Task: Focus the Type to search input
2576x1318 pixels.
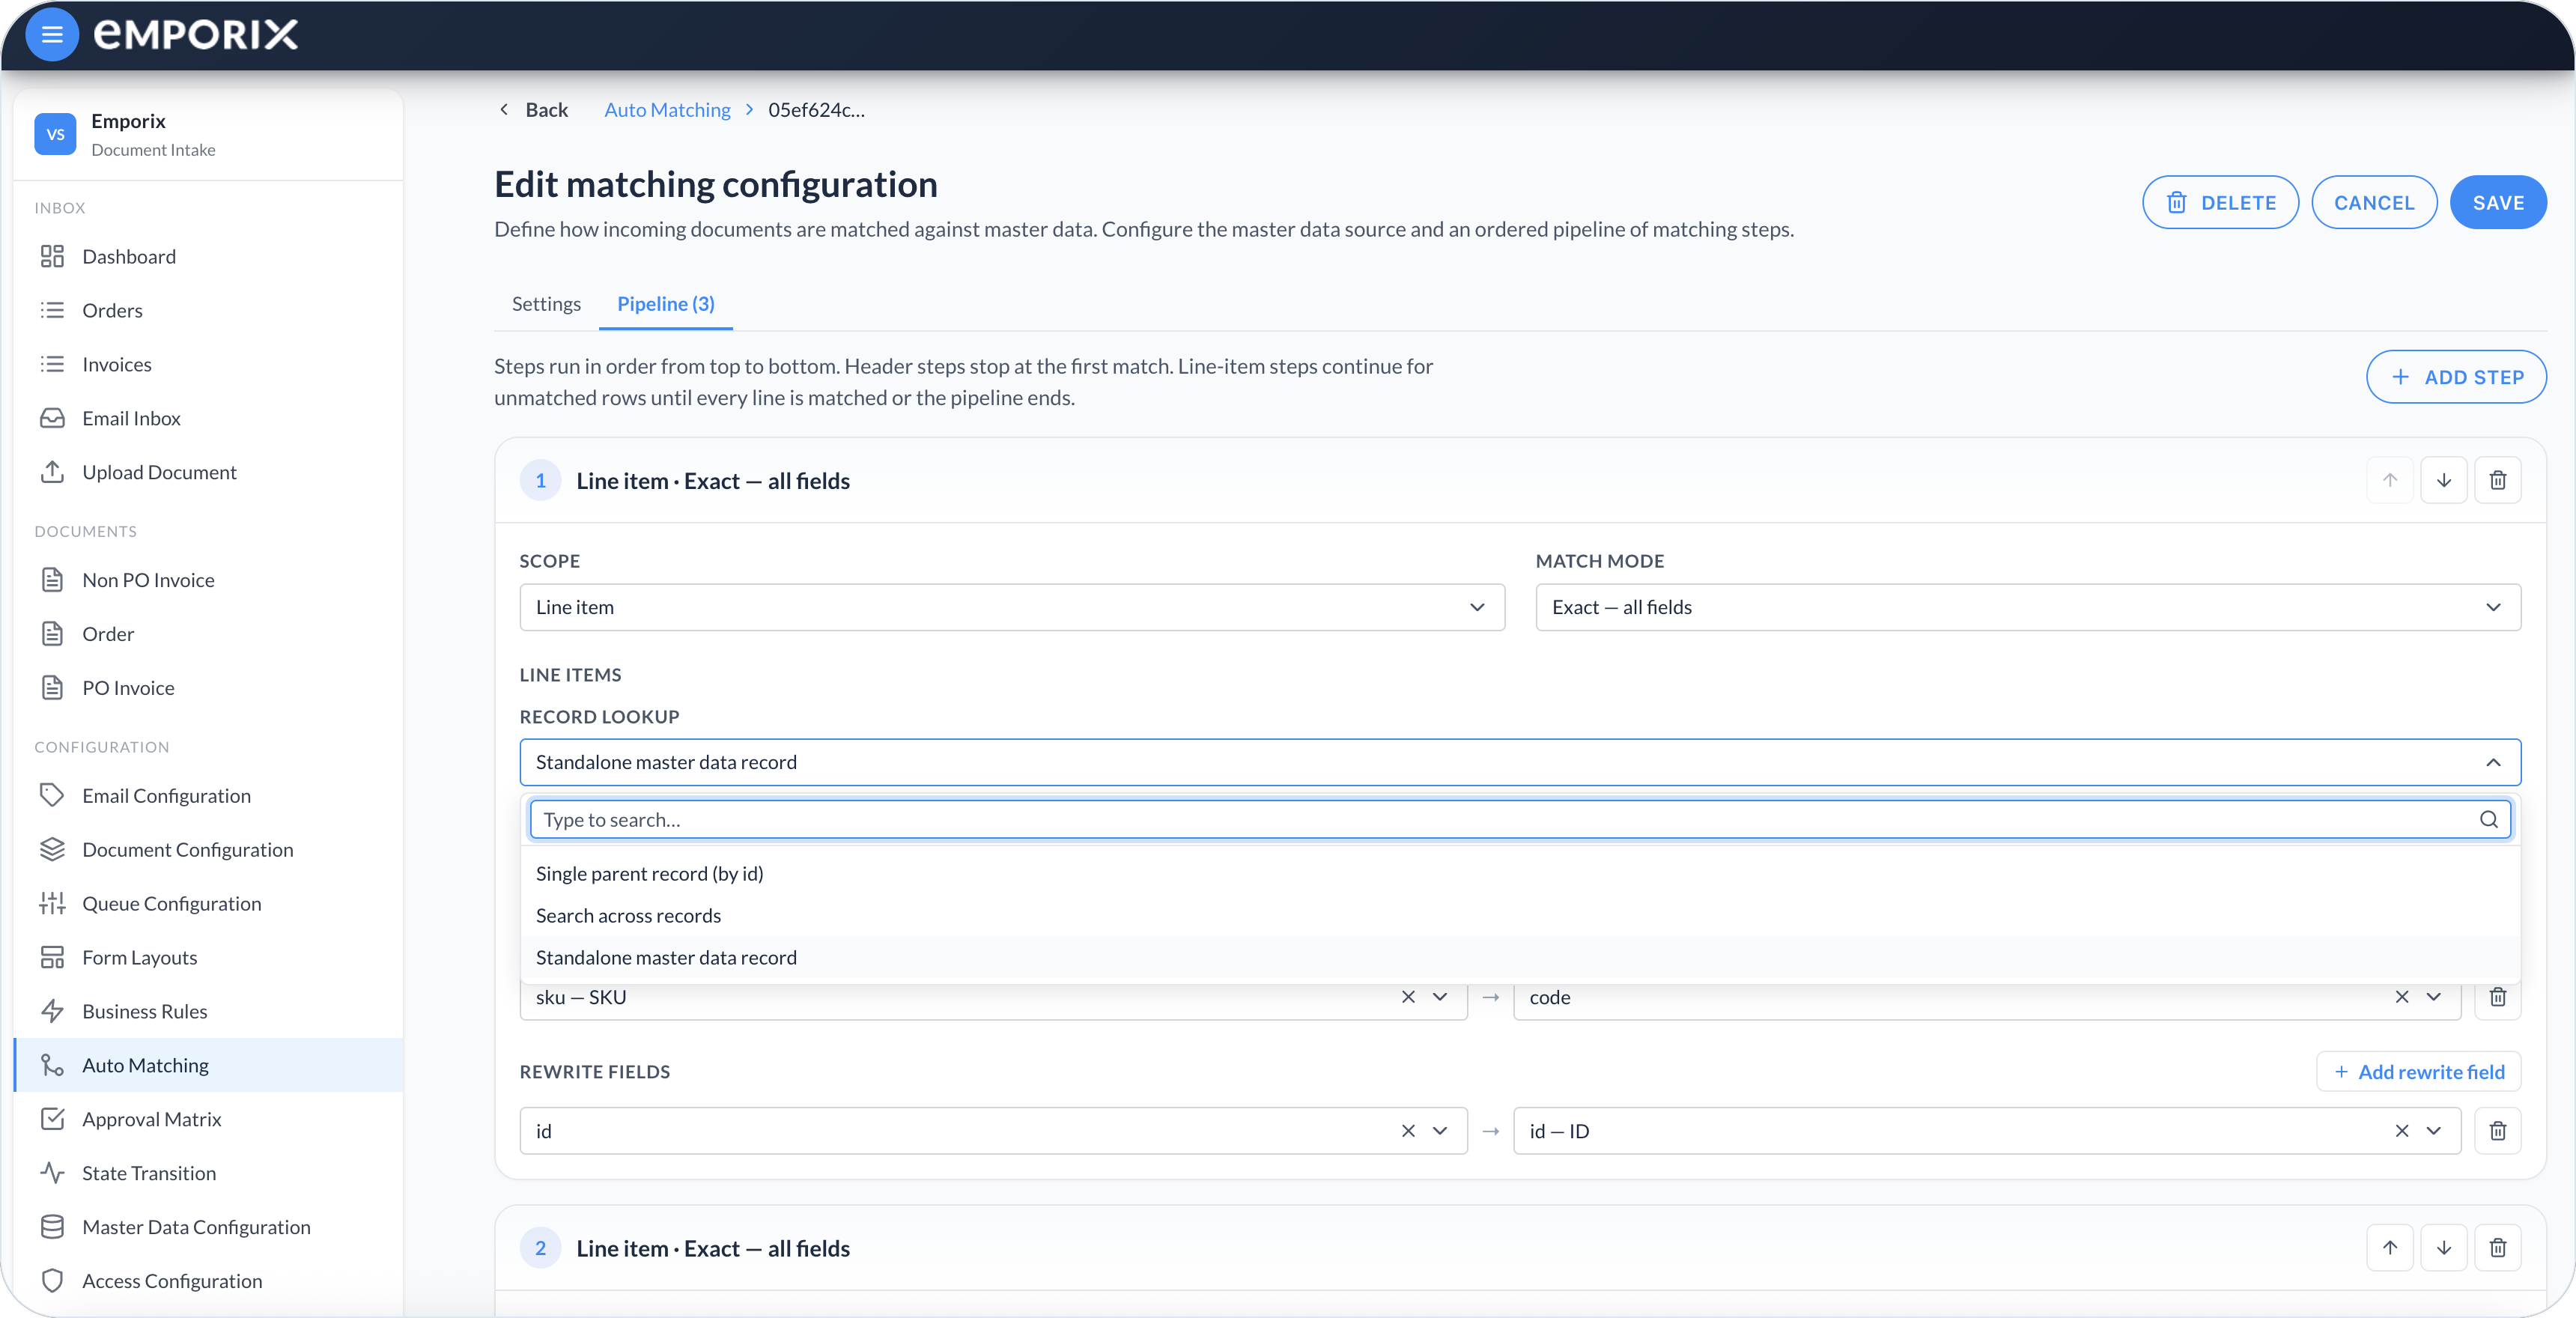Action: pyautogui.click(x=1520, y=820)
